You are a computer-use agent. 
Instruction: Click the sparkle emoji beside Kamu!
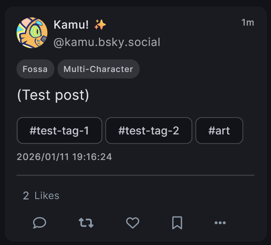pos(100,25)
